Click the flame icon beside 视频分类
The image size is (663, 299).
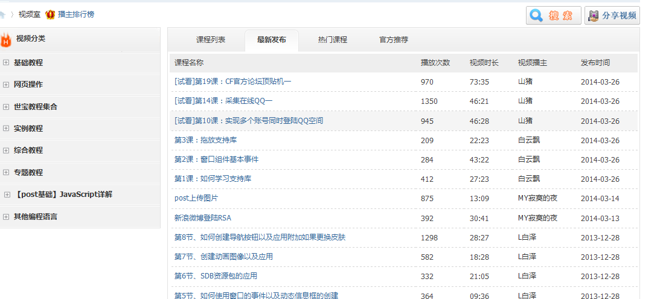(6, 39)
